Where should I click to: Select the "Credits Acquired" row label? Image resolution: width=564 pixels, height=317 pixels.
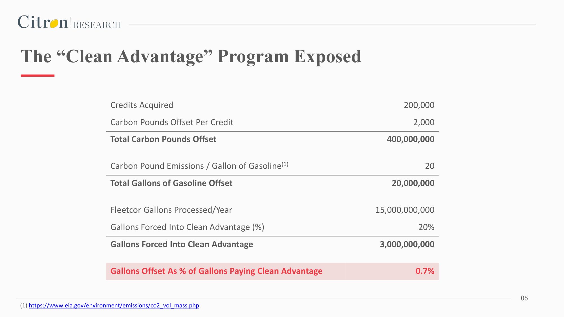142,105
